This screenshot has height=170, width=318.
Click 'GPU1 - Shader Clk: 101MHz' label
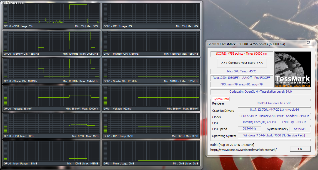click(x=121, y=81)
